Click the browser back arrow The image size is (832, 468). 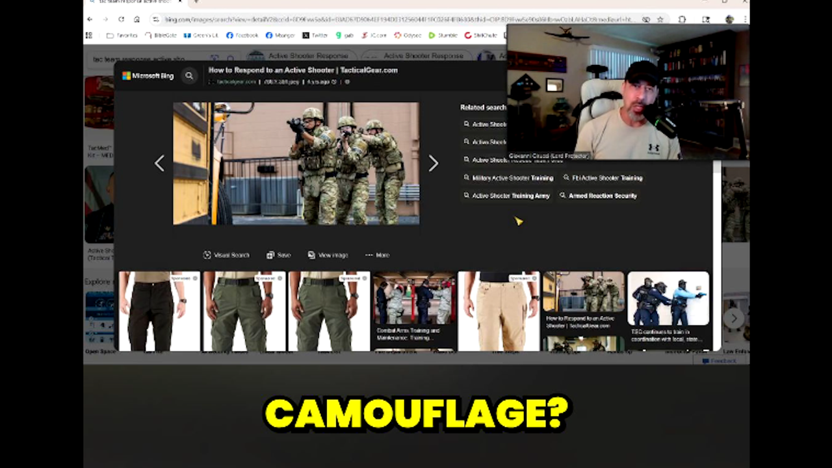click(90, 19)
